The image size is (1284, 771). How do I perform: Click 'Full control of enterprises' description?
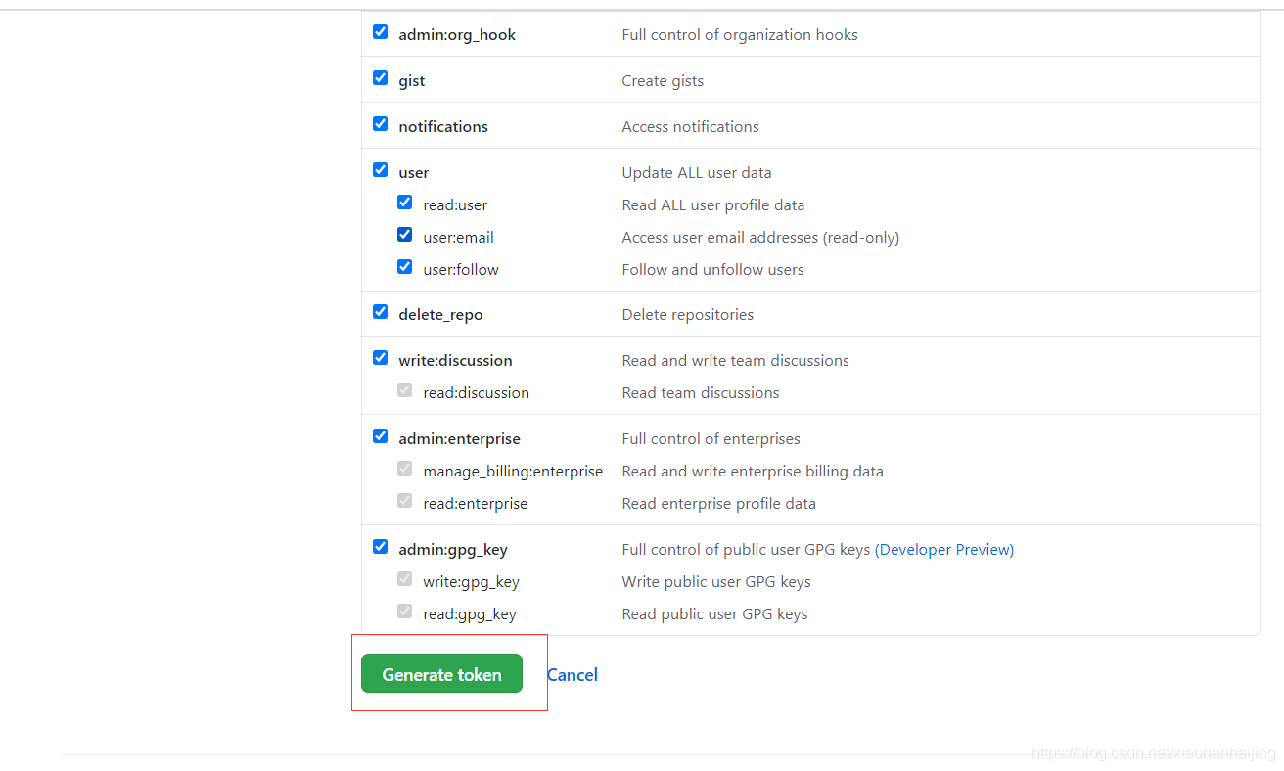click(x=711, y=439)
